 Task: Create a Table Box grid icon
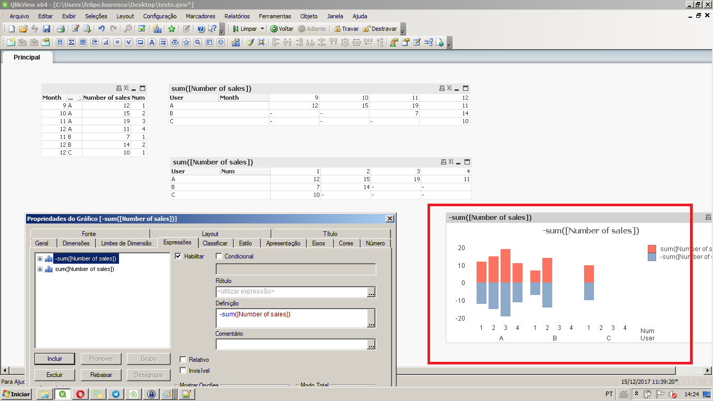[82, 42]
